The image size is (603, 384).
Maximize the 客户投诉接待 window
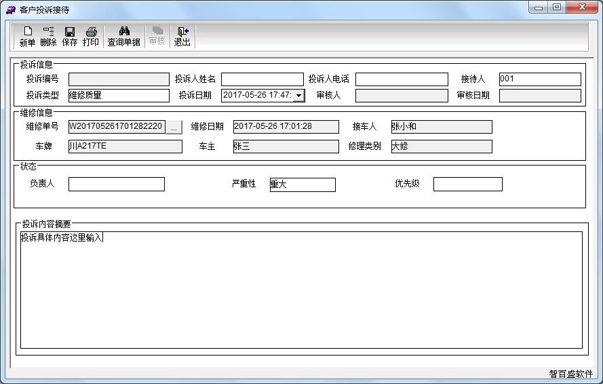point(556,7)
